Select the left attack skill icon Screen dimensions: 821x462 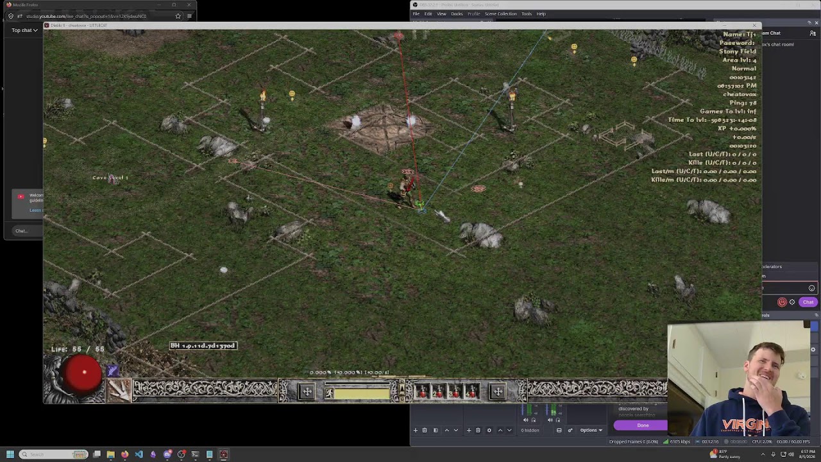pos(119,389)
